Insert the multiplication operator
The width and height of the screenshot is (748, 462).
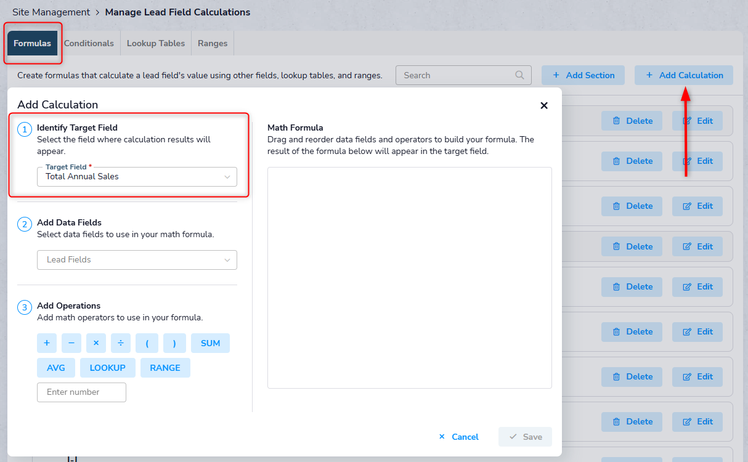click(x=96, y=343)
